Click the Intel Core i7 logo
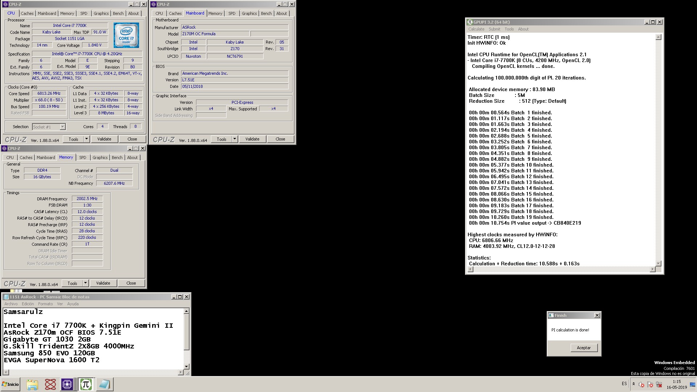 [x=126, y=35]
